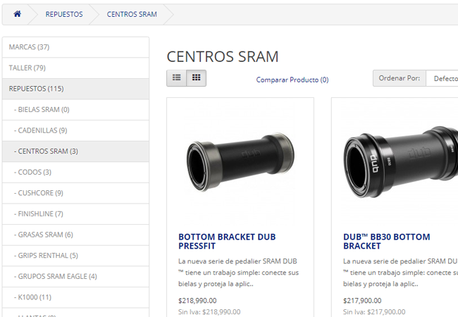Go to home via breadcrumb house icon
Screen dimensions: 458x317
tap(17, 13)
